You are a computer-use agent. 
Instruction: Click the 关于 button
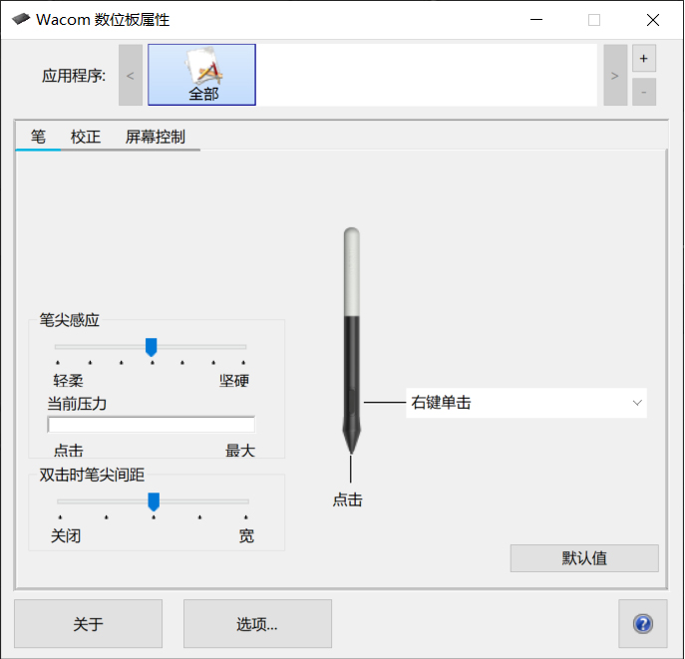pyautogui.click(x=89, y=624)
